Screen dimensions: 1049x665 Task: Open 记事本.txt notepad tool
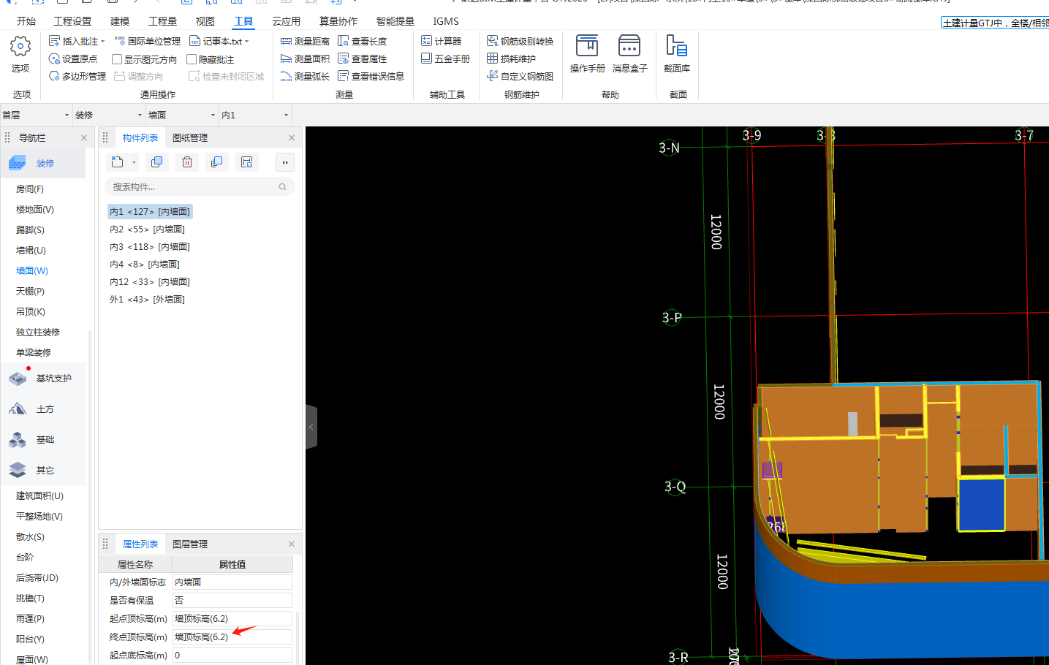[x=216, y=41]
